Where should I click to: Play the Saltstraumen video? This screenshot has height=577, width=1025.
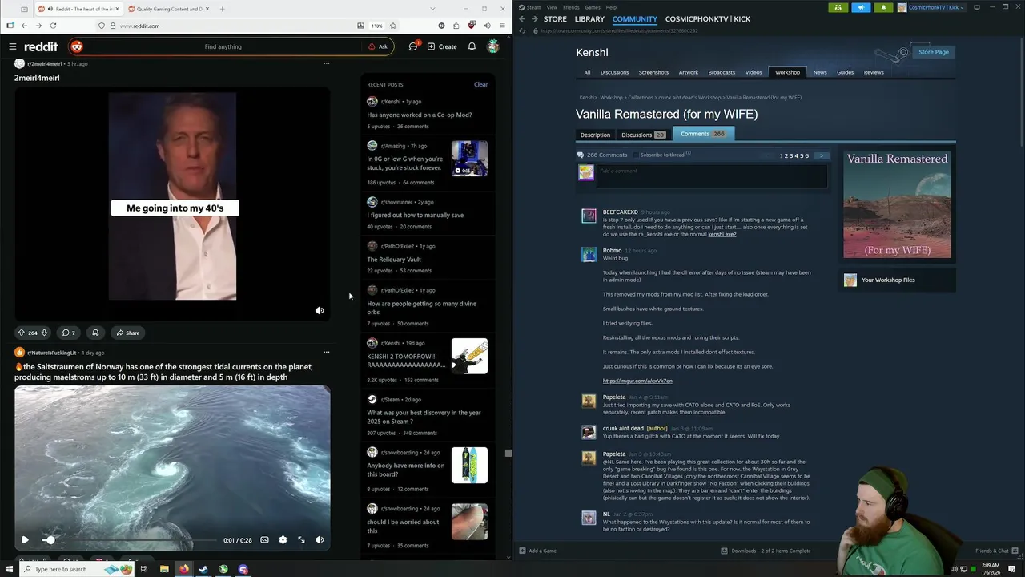pyautogui.click(x=25, y=540)
